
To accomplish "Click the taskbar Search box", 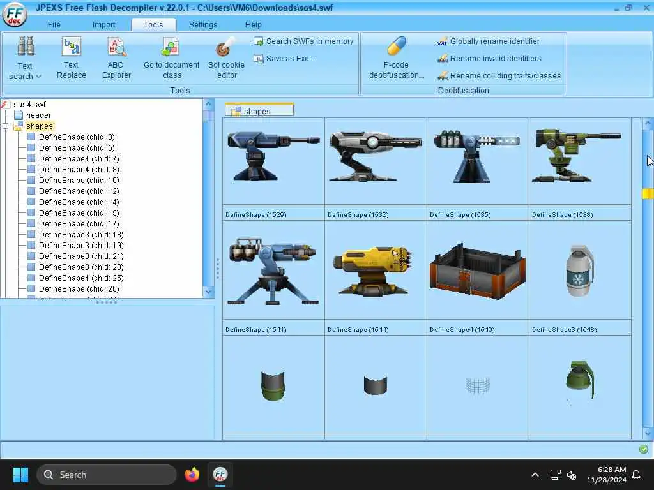I will point(107,475).
